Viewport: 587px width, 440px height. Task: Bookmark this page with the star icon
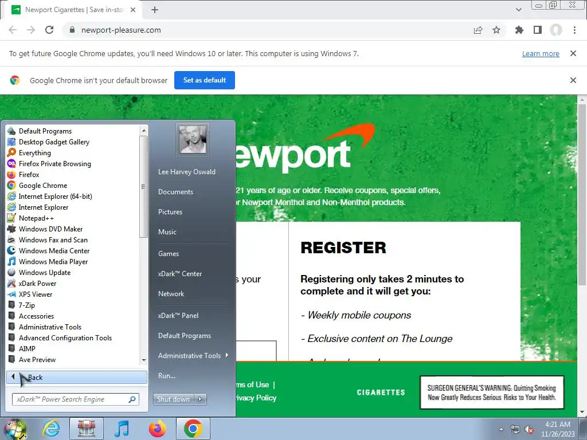(496, 30)
